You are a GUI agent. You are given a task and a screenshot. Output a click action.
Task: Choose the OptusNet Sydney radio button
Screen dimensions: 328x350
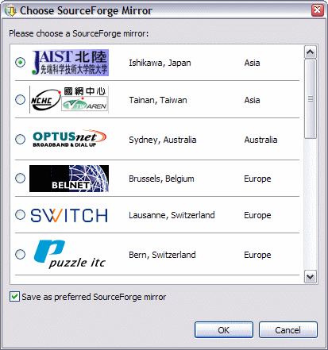tap(20, 139)
